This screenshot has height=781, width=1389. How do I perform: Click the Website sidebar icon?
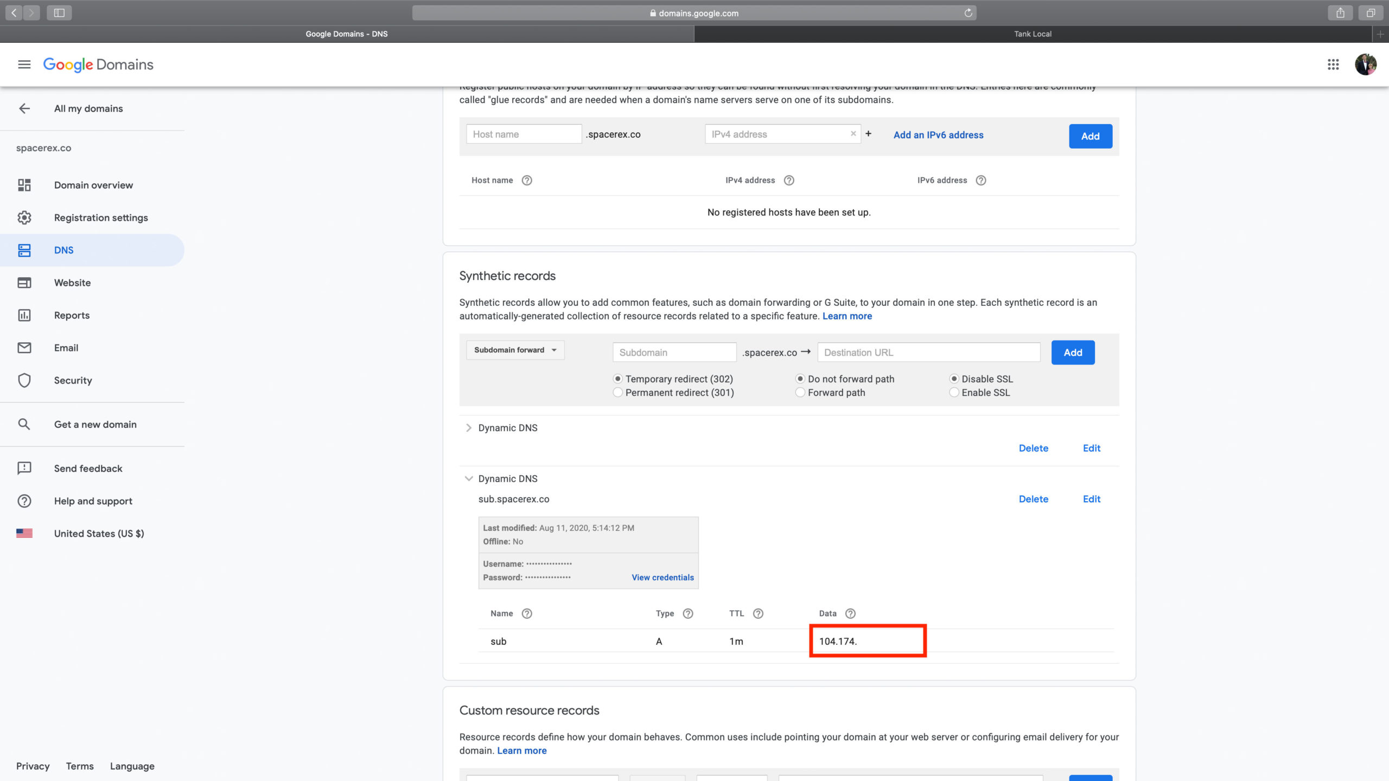coord(24,283)
